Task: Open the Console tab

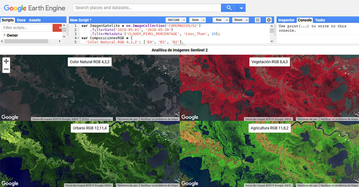Action: [305, 20]
